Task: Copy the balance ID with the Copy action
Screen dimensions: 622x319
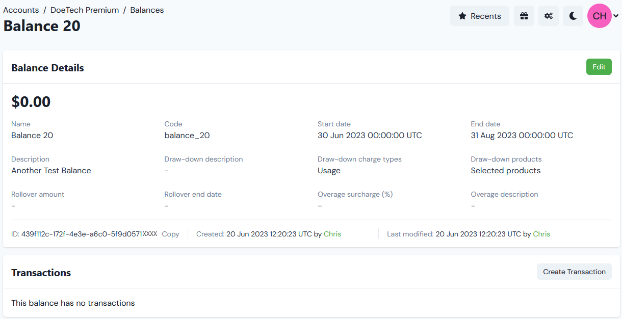Action: (x=170, y=234)
